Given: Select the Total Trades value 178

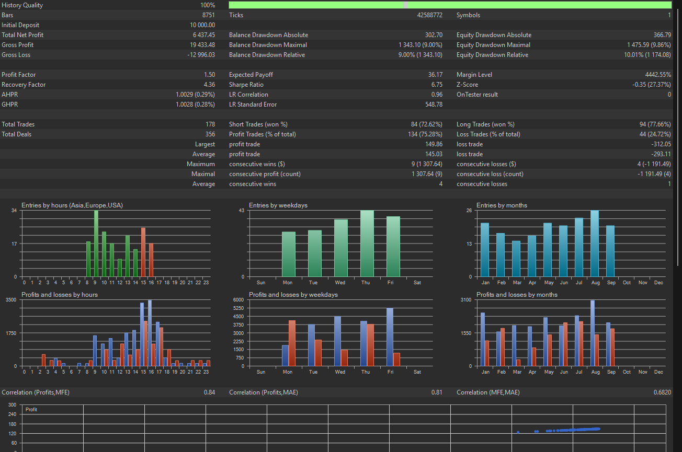Looking at the screenshot, I should (x=210, y=124).
